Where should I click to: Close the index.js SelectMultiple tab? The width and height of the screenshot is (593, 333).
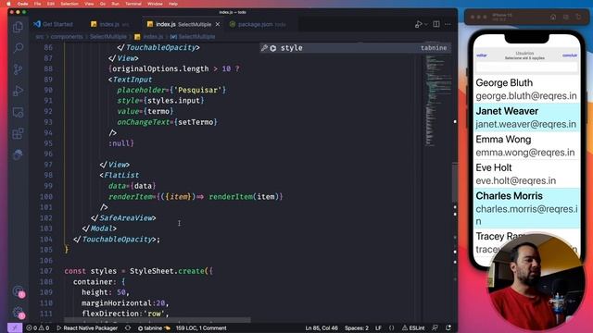click(x=218, y=24)
